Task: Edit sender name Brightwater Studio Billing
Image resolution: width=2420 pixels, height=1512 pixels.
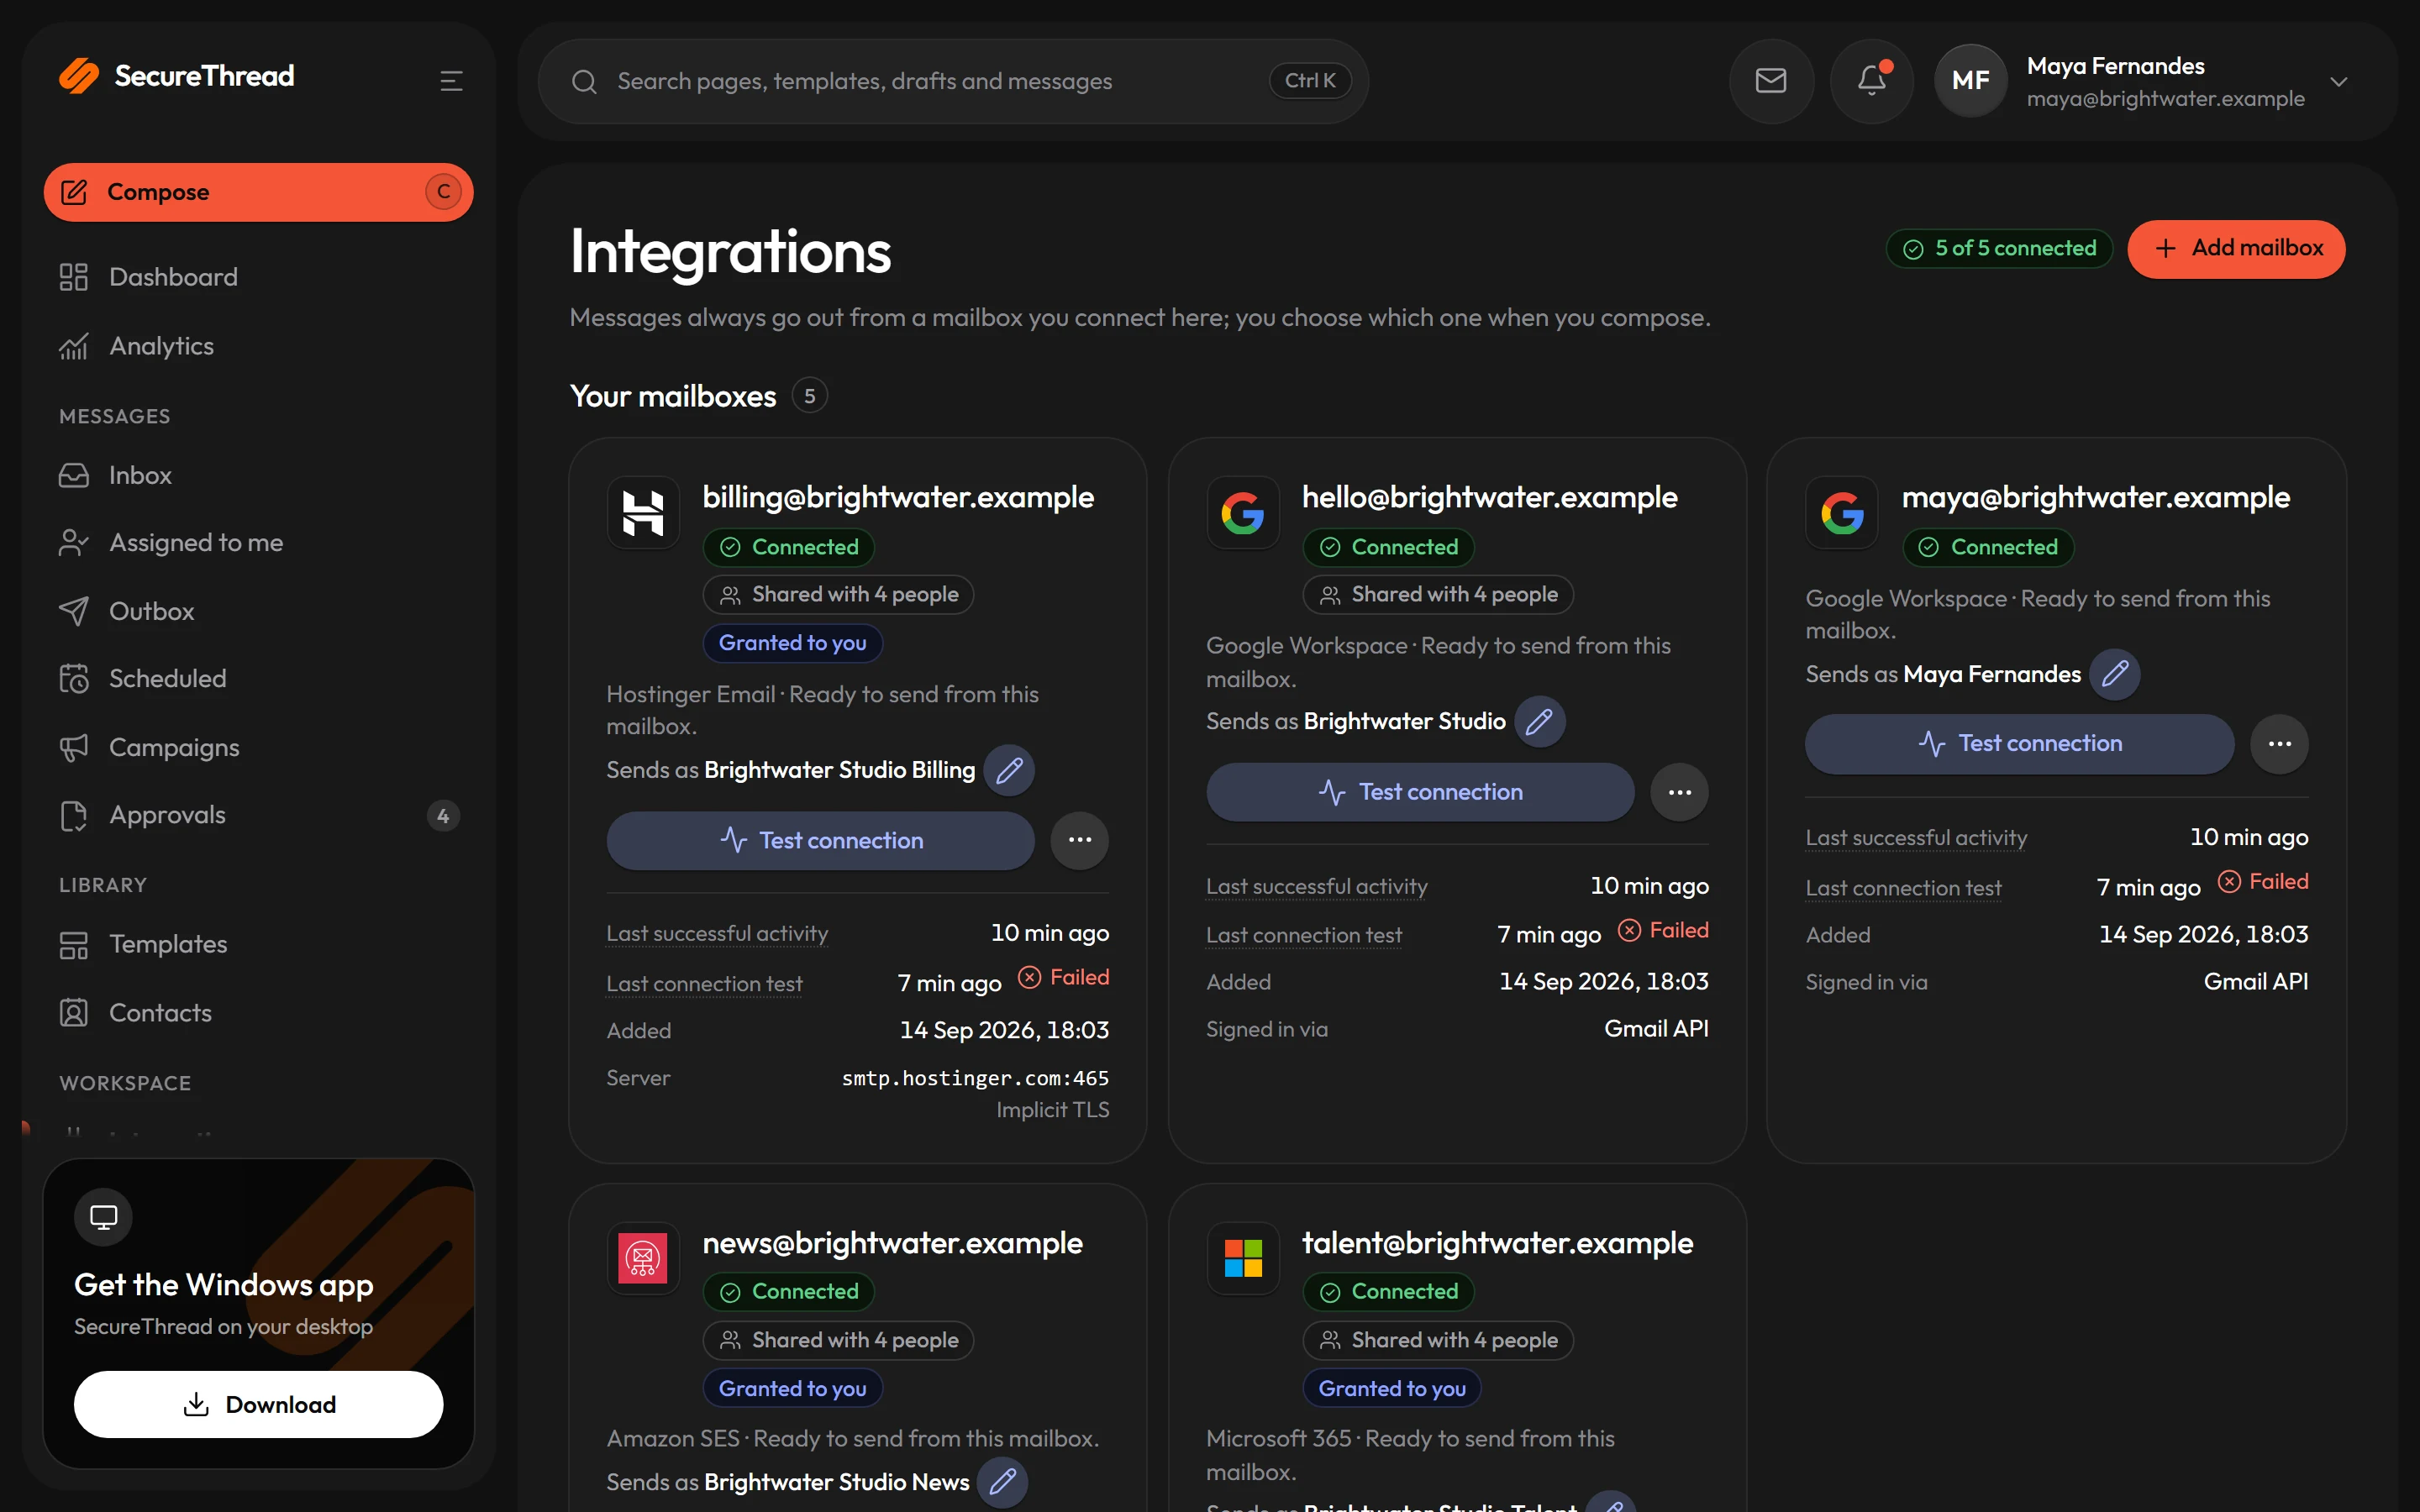Action: (x=1009, y=770)
